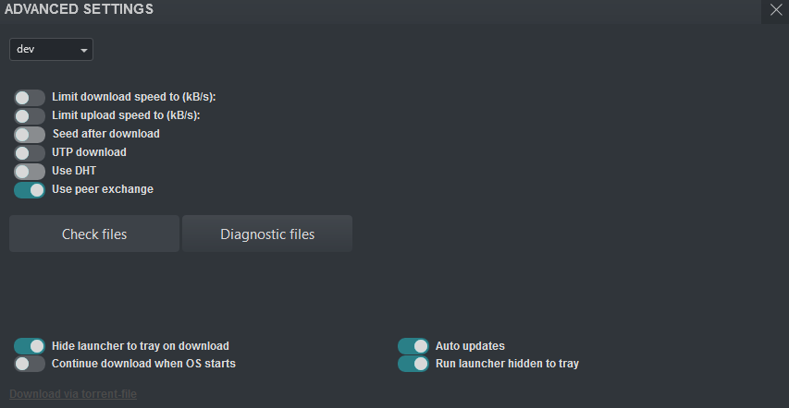789x408 pixels.
Task: Turn on Seed after download
Action: [x=30, y=134]
